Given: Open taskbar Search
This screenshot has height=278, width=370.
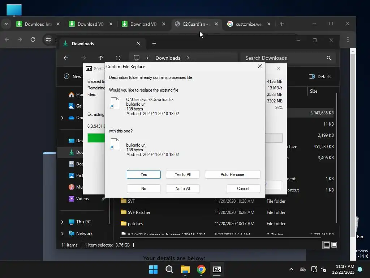Looking at the screenshot, I should tap(169, 269).
